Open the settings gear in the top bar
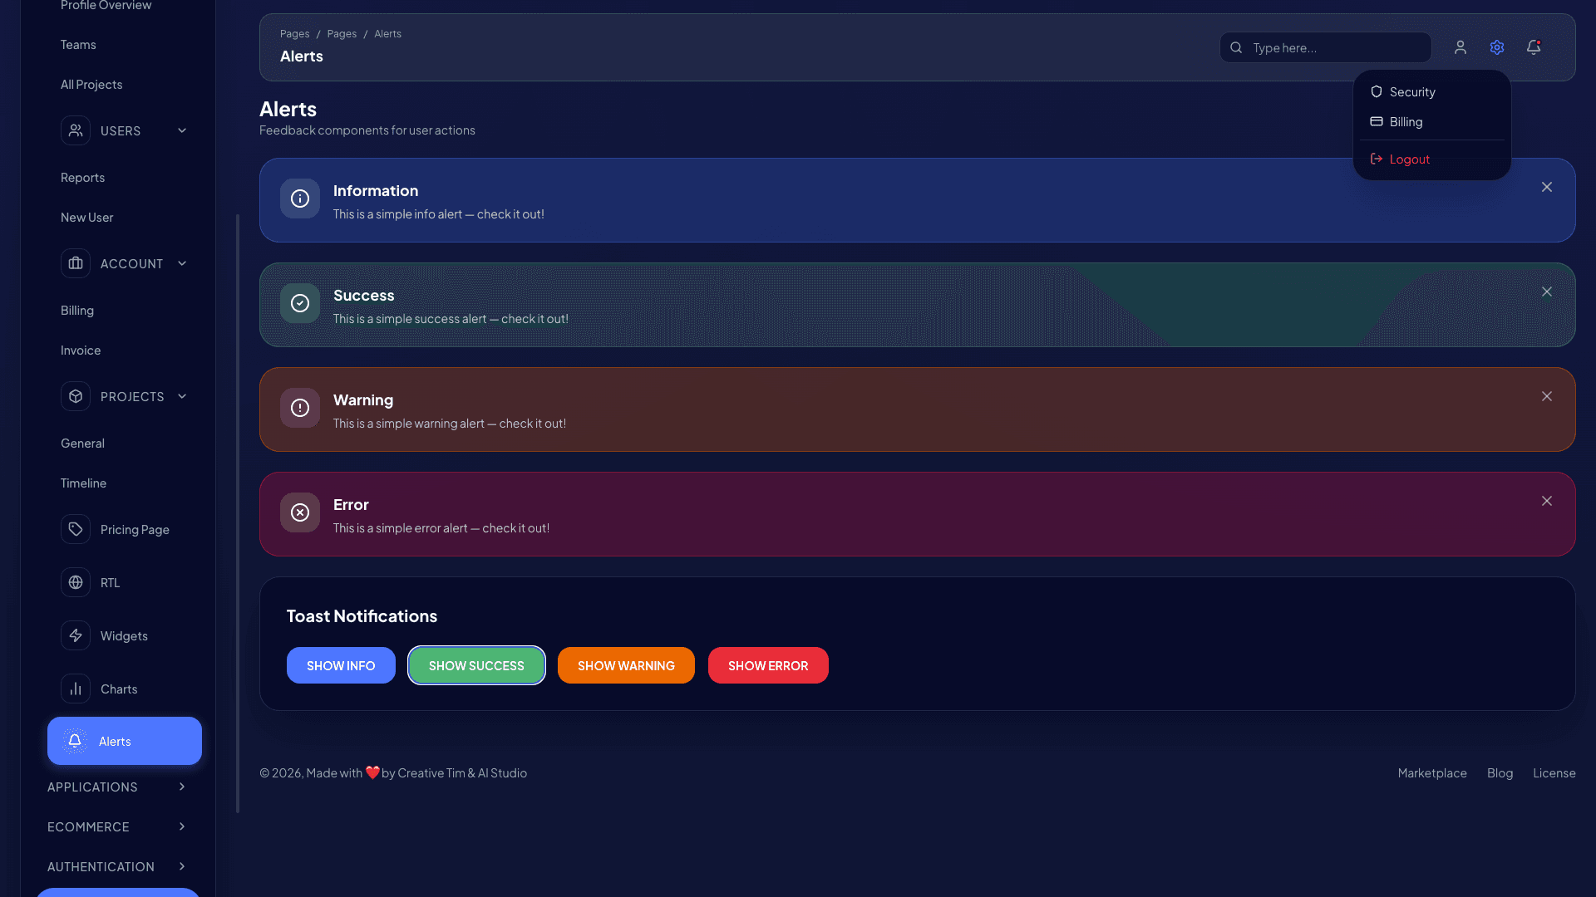This screenshot has width=1596, height=897. point(1497,47)
